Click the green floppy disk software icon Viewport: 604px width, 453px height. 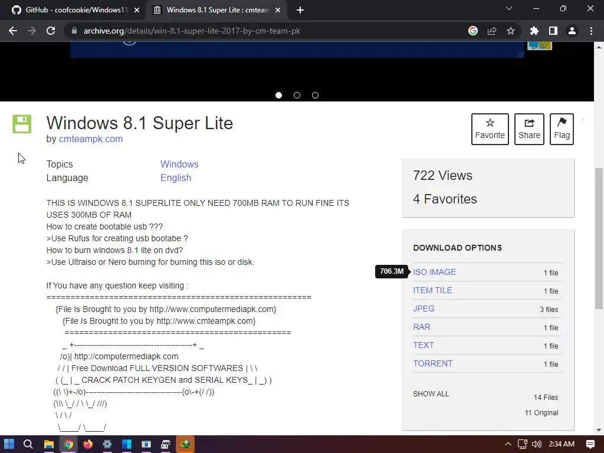[22, 124]
